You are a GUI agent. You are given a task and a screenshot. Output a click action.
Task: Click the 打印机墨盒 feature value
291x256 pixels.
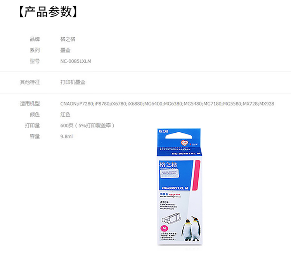[73, 82]
